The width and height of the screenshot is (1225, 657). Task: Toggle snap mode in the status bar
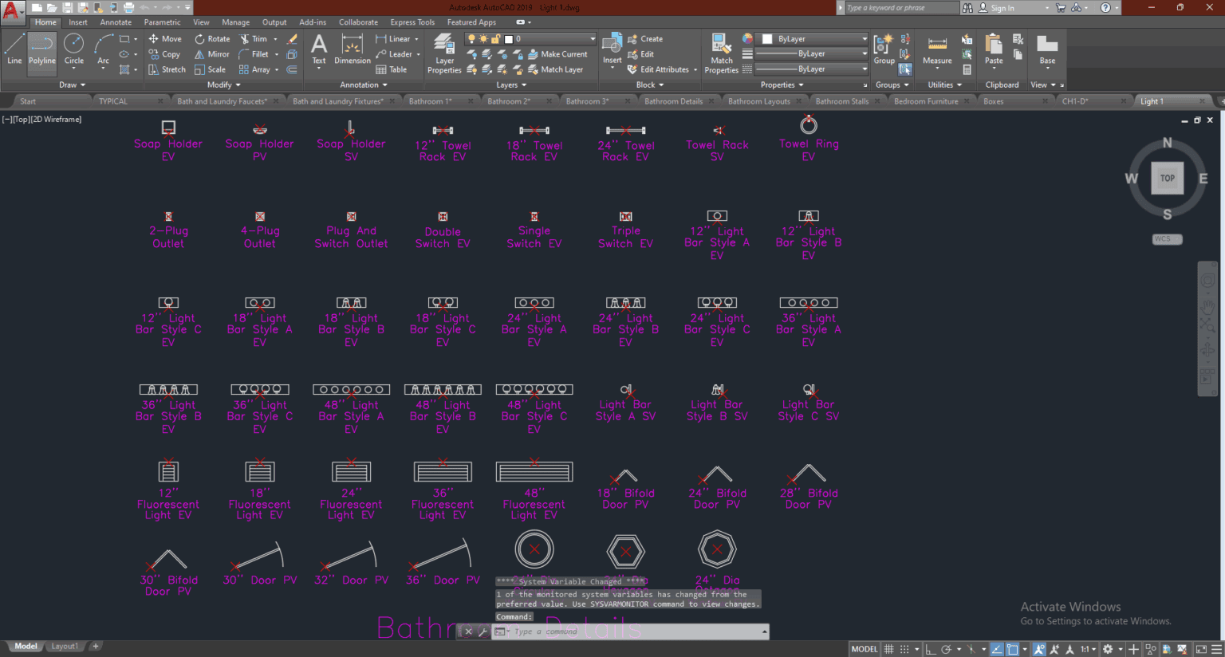pyautogui.click(x=906, y=649)
